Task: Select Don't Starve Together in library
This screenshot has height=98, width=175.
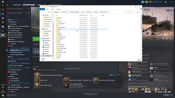Action: point(16,33)
